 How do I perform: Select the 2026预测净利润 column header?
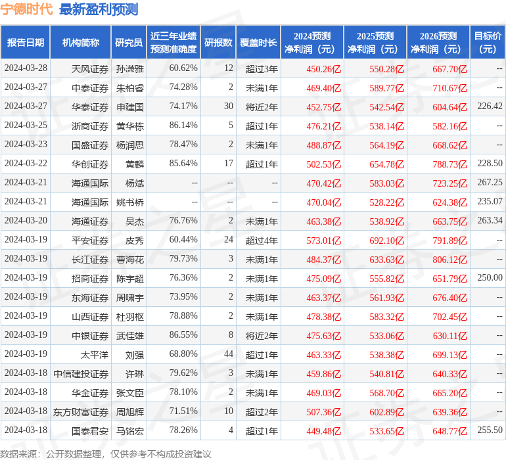[x=438, y=42]
